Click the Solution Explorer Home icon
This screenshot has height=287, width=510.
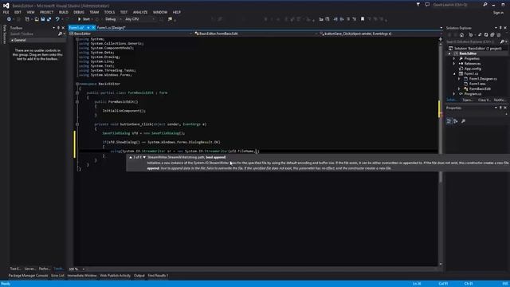pyautogui.click(x=461, y=35)
